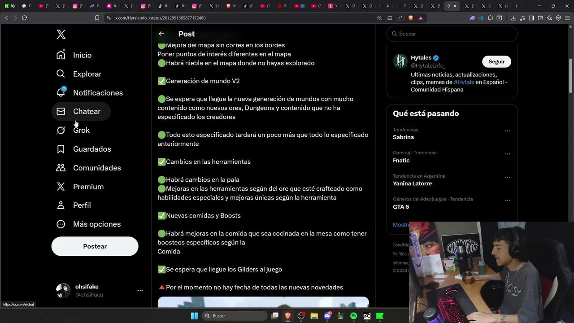Open Notificaciones in the sidebar
Viewport: 574px width, 323px height.
click(x=89, y=93)
